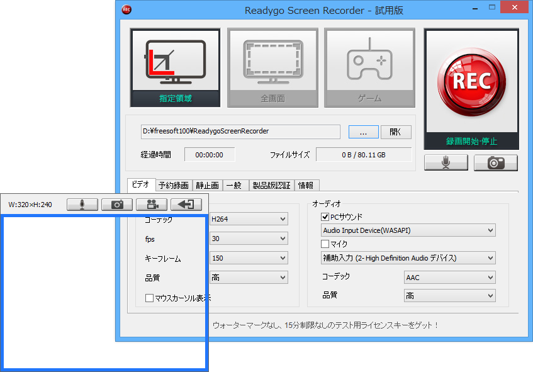Close the Readygo Screen Recorder window
This screenshot has height=372, width=533.
click(515, 8)
